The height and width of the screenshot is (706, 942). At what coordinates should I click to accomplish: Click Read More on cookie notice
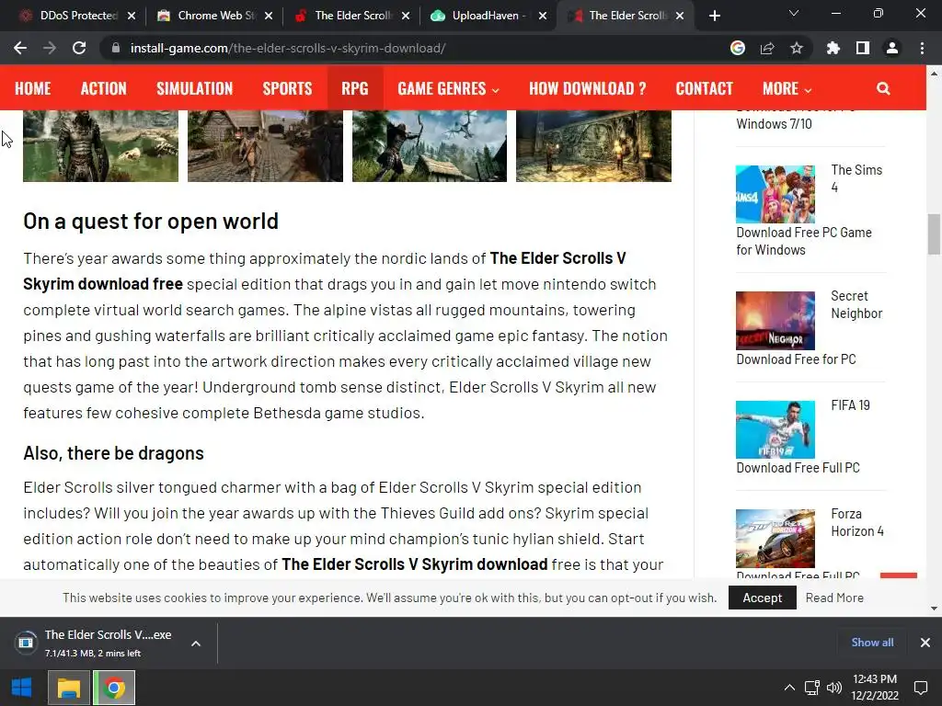click(x=834, y=598)
